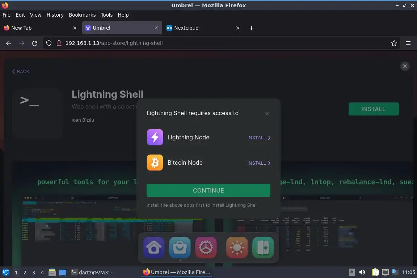This screenshot has height=278, width=417.
Task: Open the Firefox hamburger menu
Action: 408,43
